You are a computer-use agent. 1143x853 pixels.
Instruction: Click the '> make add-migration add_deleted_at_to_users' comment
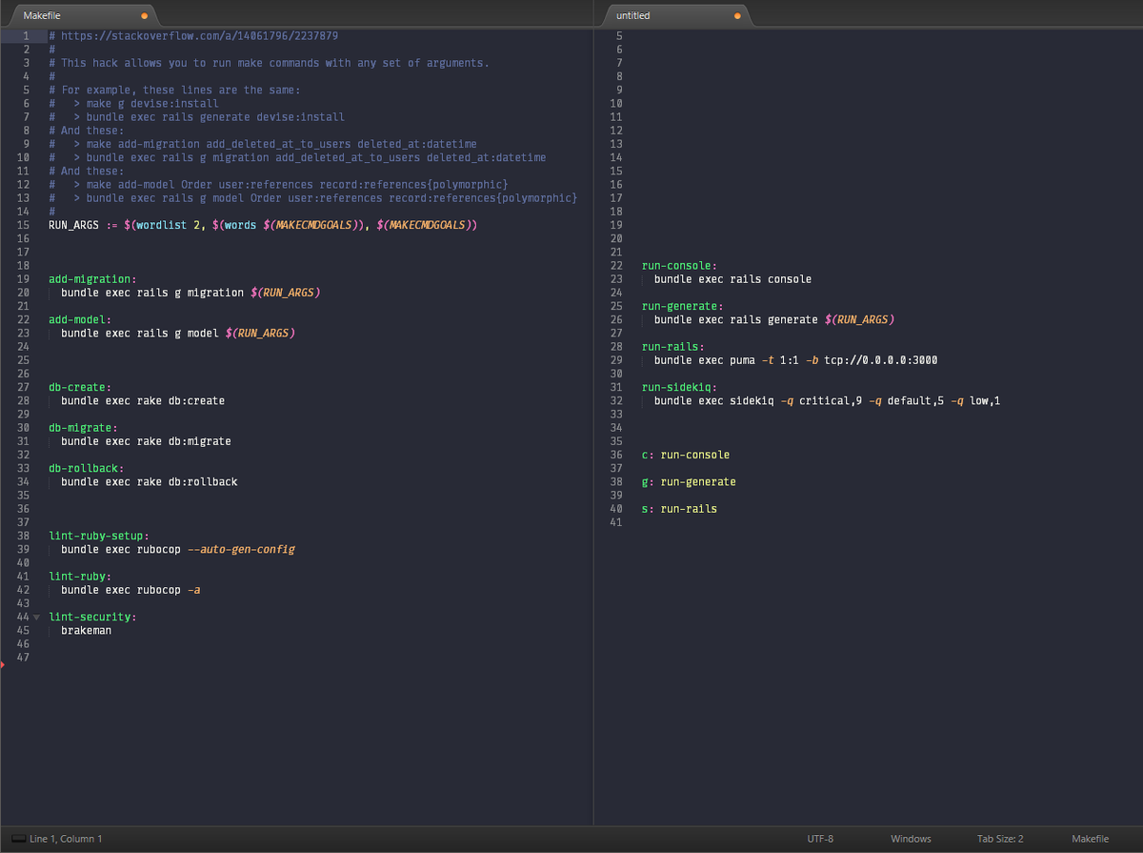coord(263,144)
